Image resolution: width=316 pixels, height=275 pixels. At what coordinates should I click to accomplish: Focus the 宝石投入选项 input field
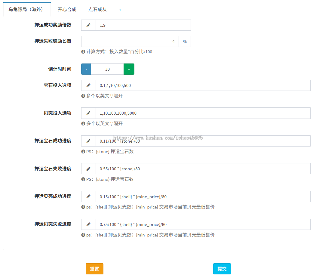click(x=203, y=85)
